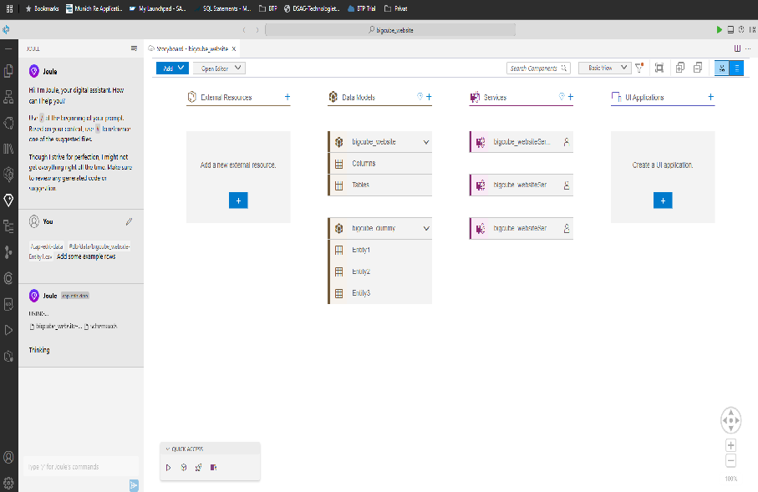Click the Search Components field
The width and height of the screenshot is (758, 492).
538,68
